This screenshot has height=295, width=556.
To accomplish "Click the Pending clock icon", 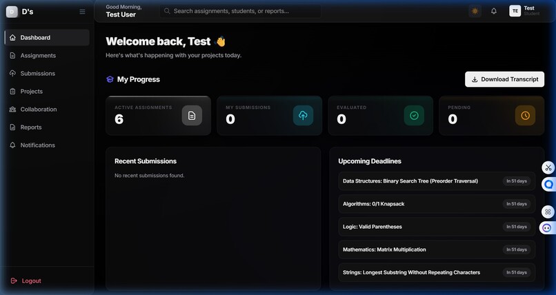I will (525, 116).
